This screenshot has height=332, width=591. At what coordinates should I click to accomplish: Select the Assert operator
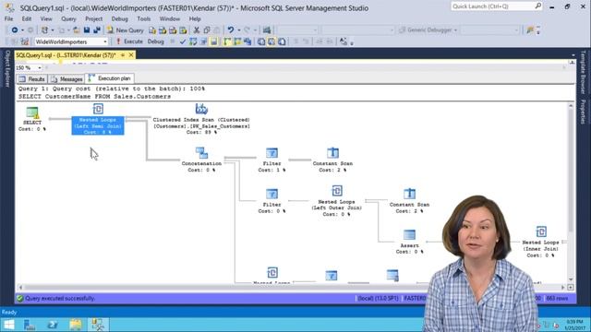pyautogui.click(x=409, y=242)
